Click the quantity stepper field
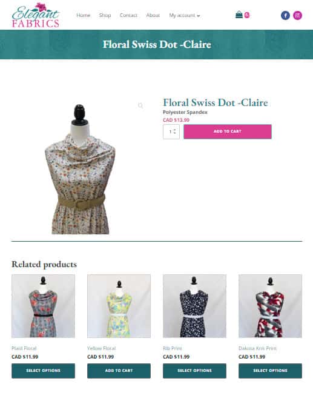The height and width of the screenshot is (407, 313). (x=171, y=131)
